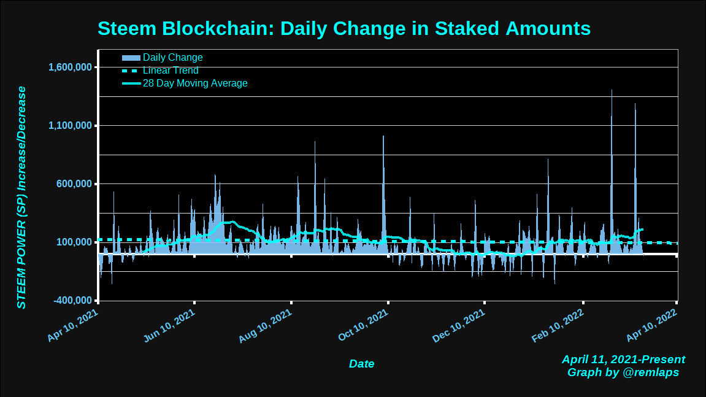Click the 28 Day Moving Average legend line
The width and height of the screenshot is (706, 397).
click(131, 83)
